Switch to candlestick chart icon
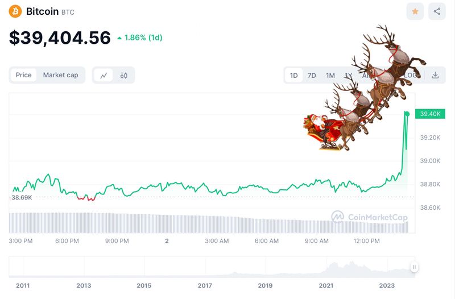Screen dimensions: 455x299 tap(124, 76)
